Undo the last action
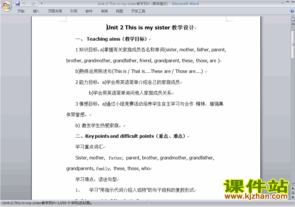 [24, 3]
